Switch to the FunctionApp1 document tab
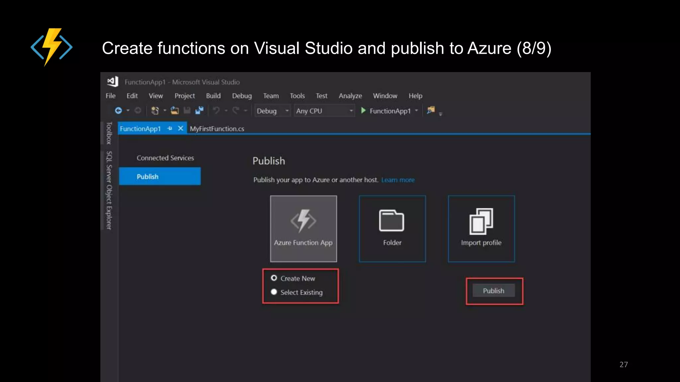This screenshot has width=680, height=382. [x=140, y=129]
